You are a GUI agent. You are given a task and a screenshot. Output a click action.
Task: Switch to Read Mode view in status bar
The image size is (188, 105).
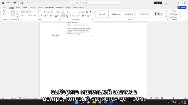point(152,98)
